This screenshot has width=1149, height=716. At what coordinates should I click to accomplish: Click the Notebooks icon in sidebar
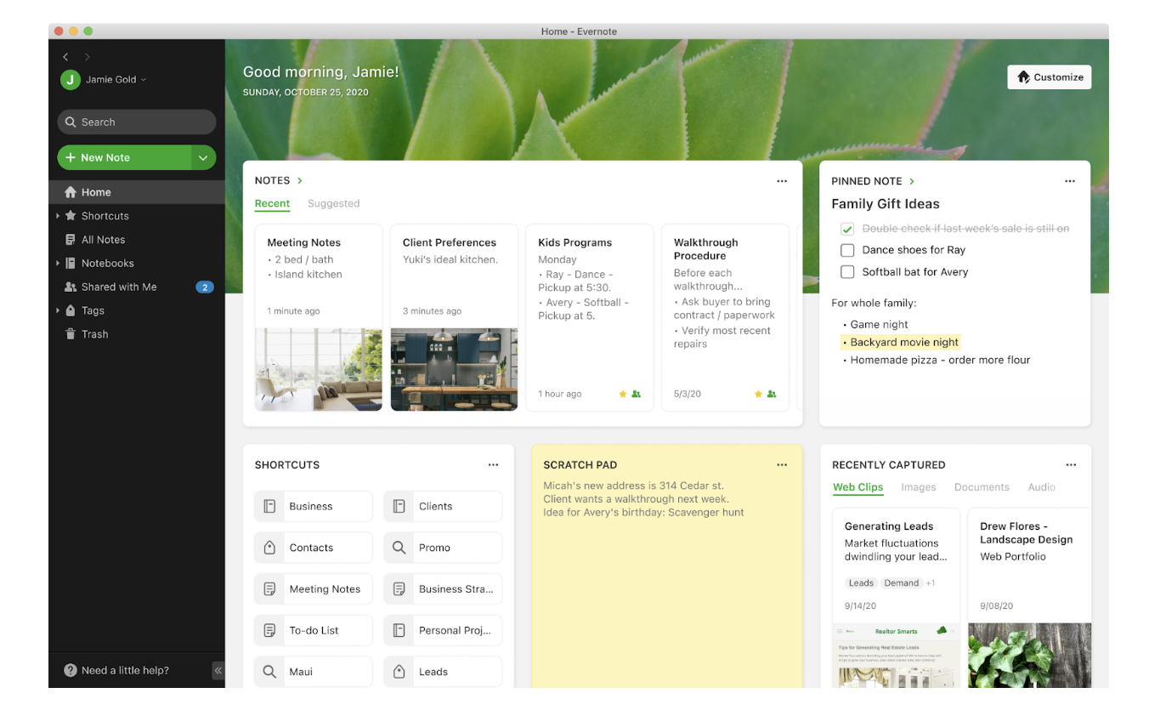[71, 264]
